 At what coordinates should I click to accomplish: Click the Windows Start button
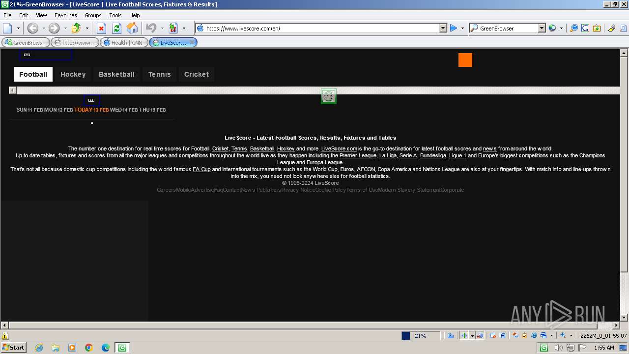(x=14, y=347)
